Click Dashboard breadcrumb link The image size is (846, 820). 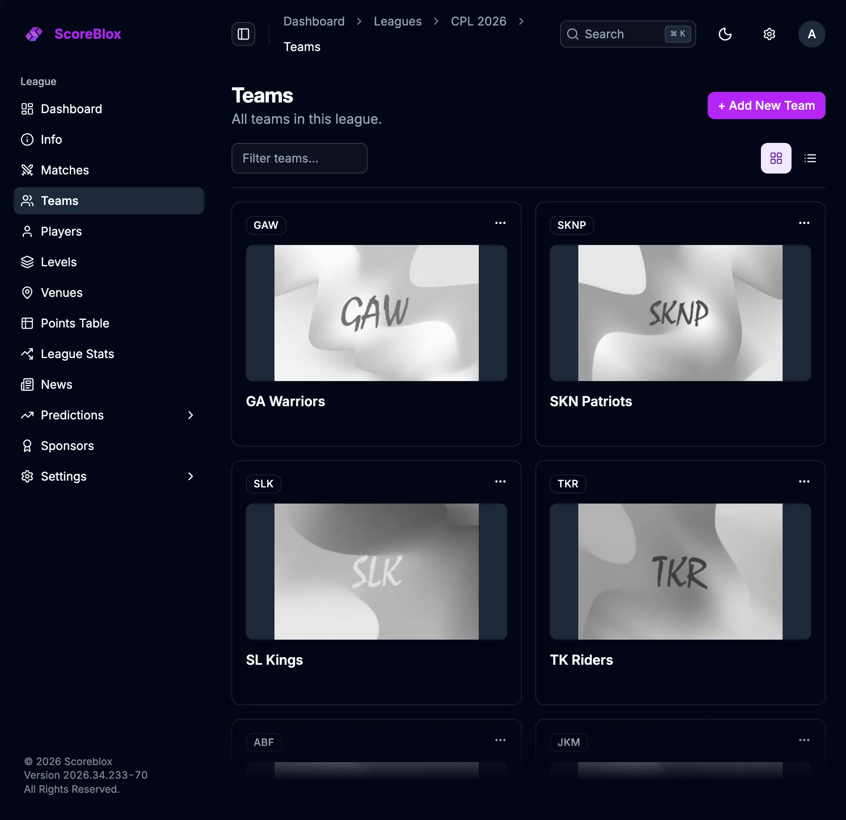[314, 21]
